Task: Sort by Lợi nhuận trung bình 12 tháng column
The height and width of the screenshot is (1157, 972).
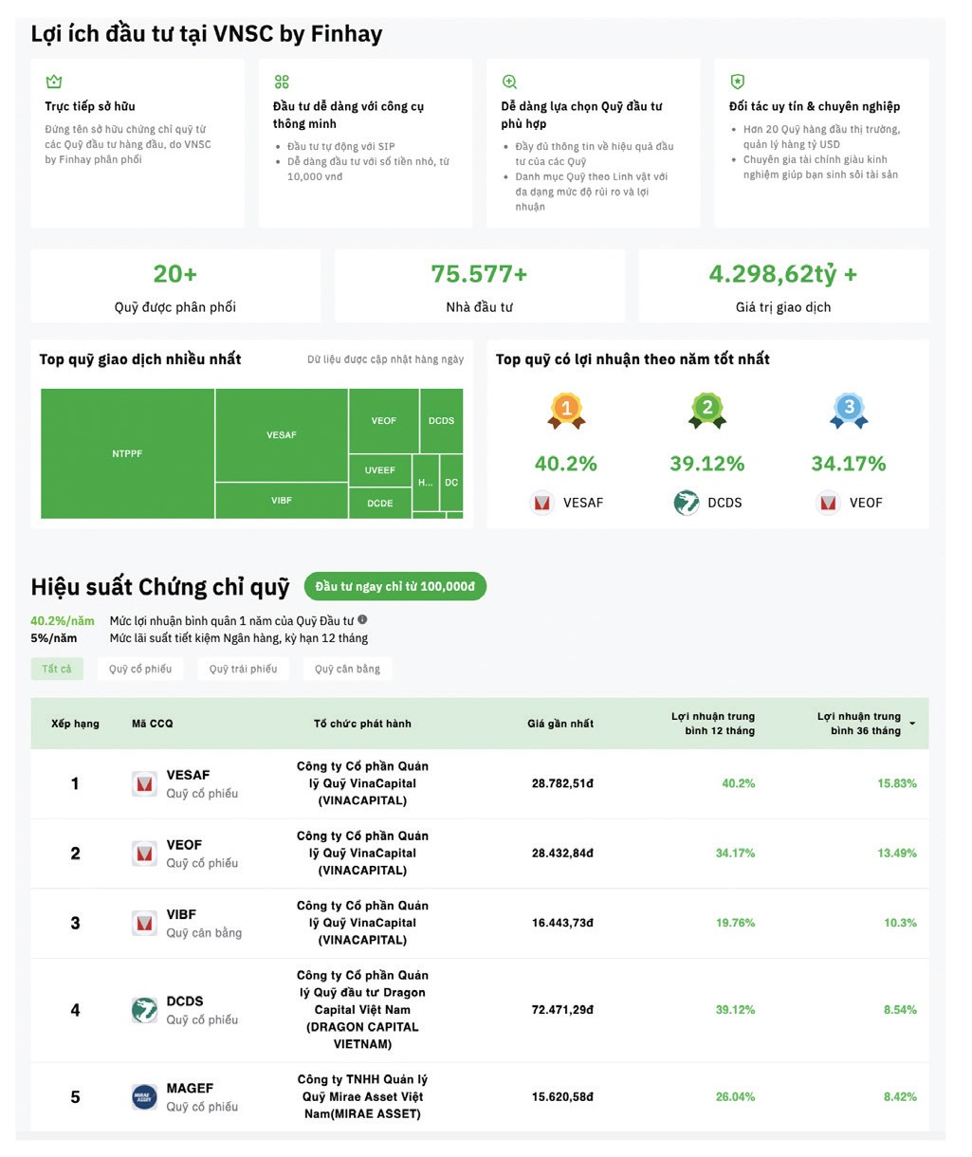Action: [x=713, y=724]
